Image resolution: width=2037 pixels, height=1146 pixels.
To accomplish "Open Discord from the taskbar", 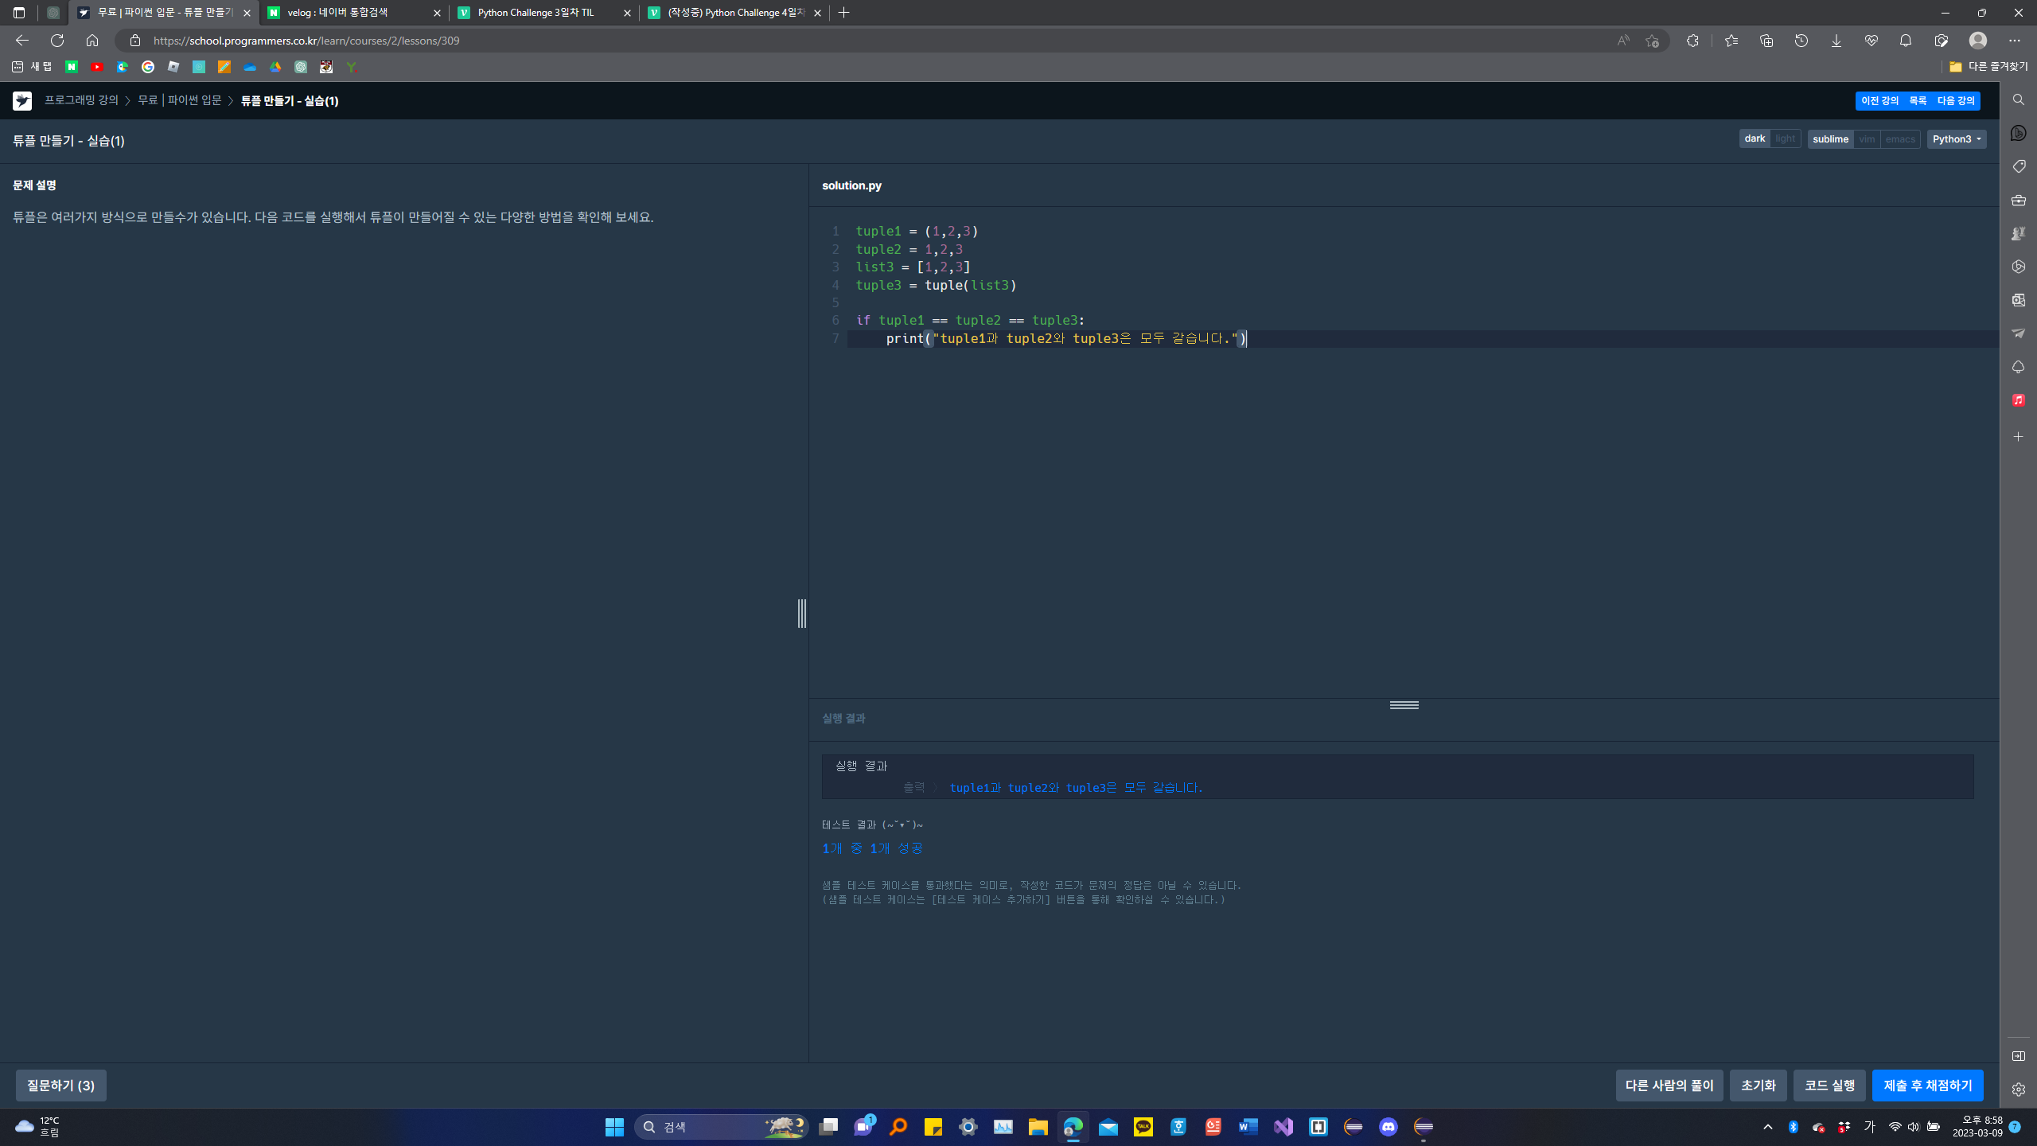I will pyautogui.click(x=1389, y=1127).
